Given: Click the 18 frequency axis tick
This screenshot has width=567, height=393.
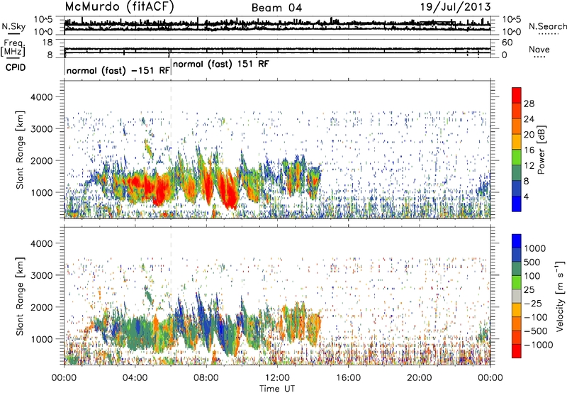Looking at the screenshot, I should point(47,43).
